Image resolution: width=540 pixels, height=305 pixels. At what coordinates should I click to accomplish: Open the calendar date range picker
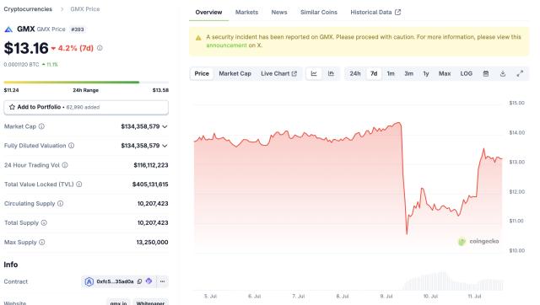pyautogui.click(x=486, y=73)
